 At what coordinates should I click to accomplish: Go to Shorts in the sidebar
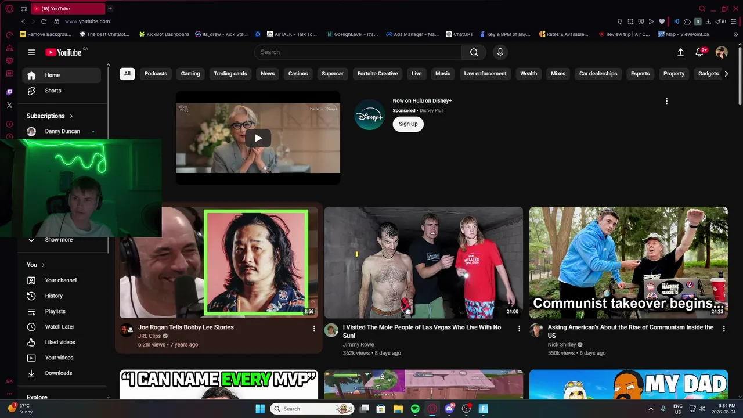pyautogui.click(x=62, y=91)
